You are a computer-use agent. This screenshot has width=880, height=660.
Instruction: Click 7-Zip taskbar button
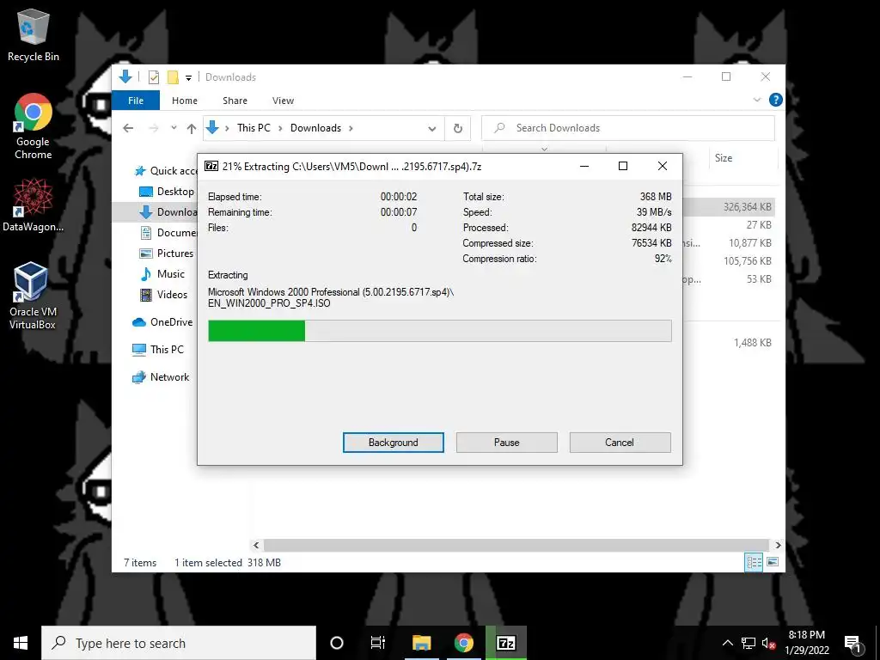click(506, 643)
